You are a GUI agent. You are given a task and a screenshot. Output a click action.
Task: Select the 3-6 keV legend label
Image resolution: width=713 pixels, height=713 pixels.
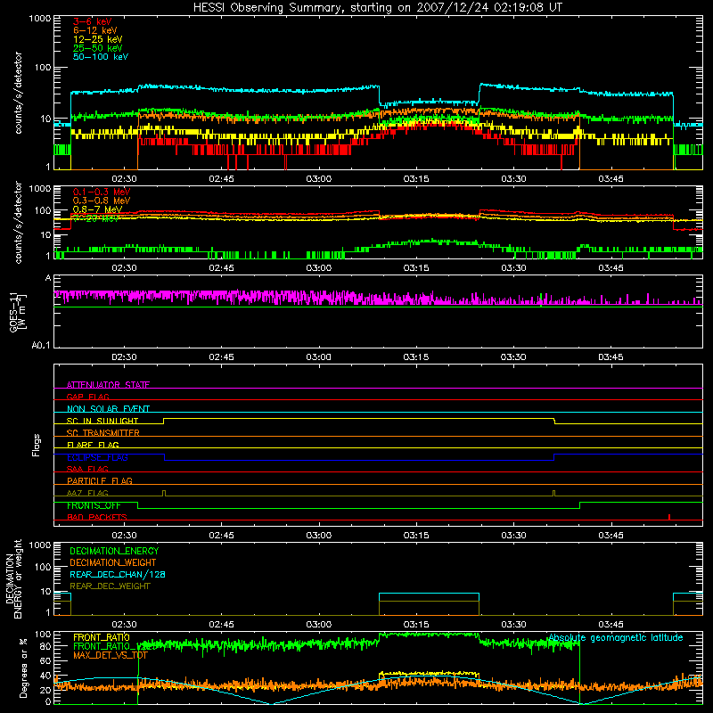[92, 21]
